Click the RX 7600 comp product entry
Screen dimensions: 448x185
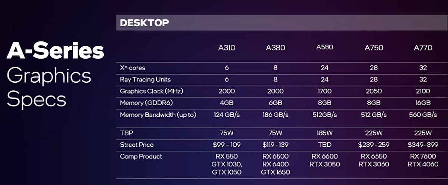423,156
